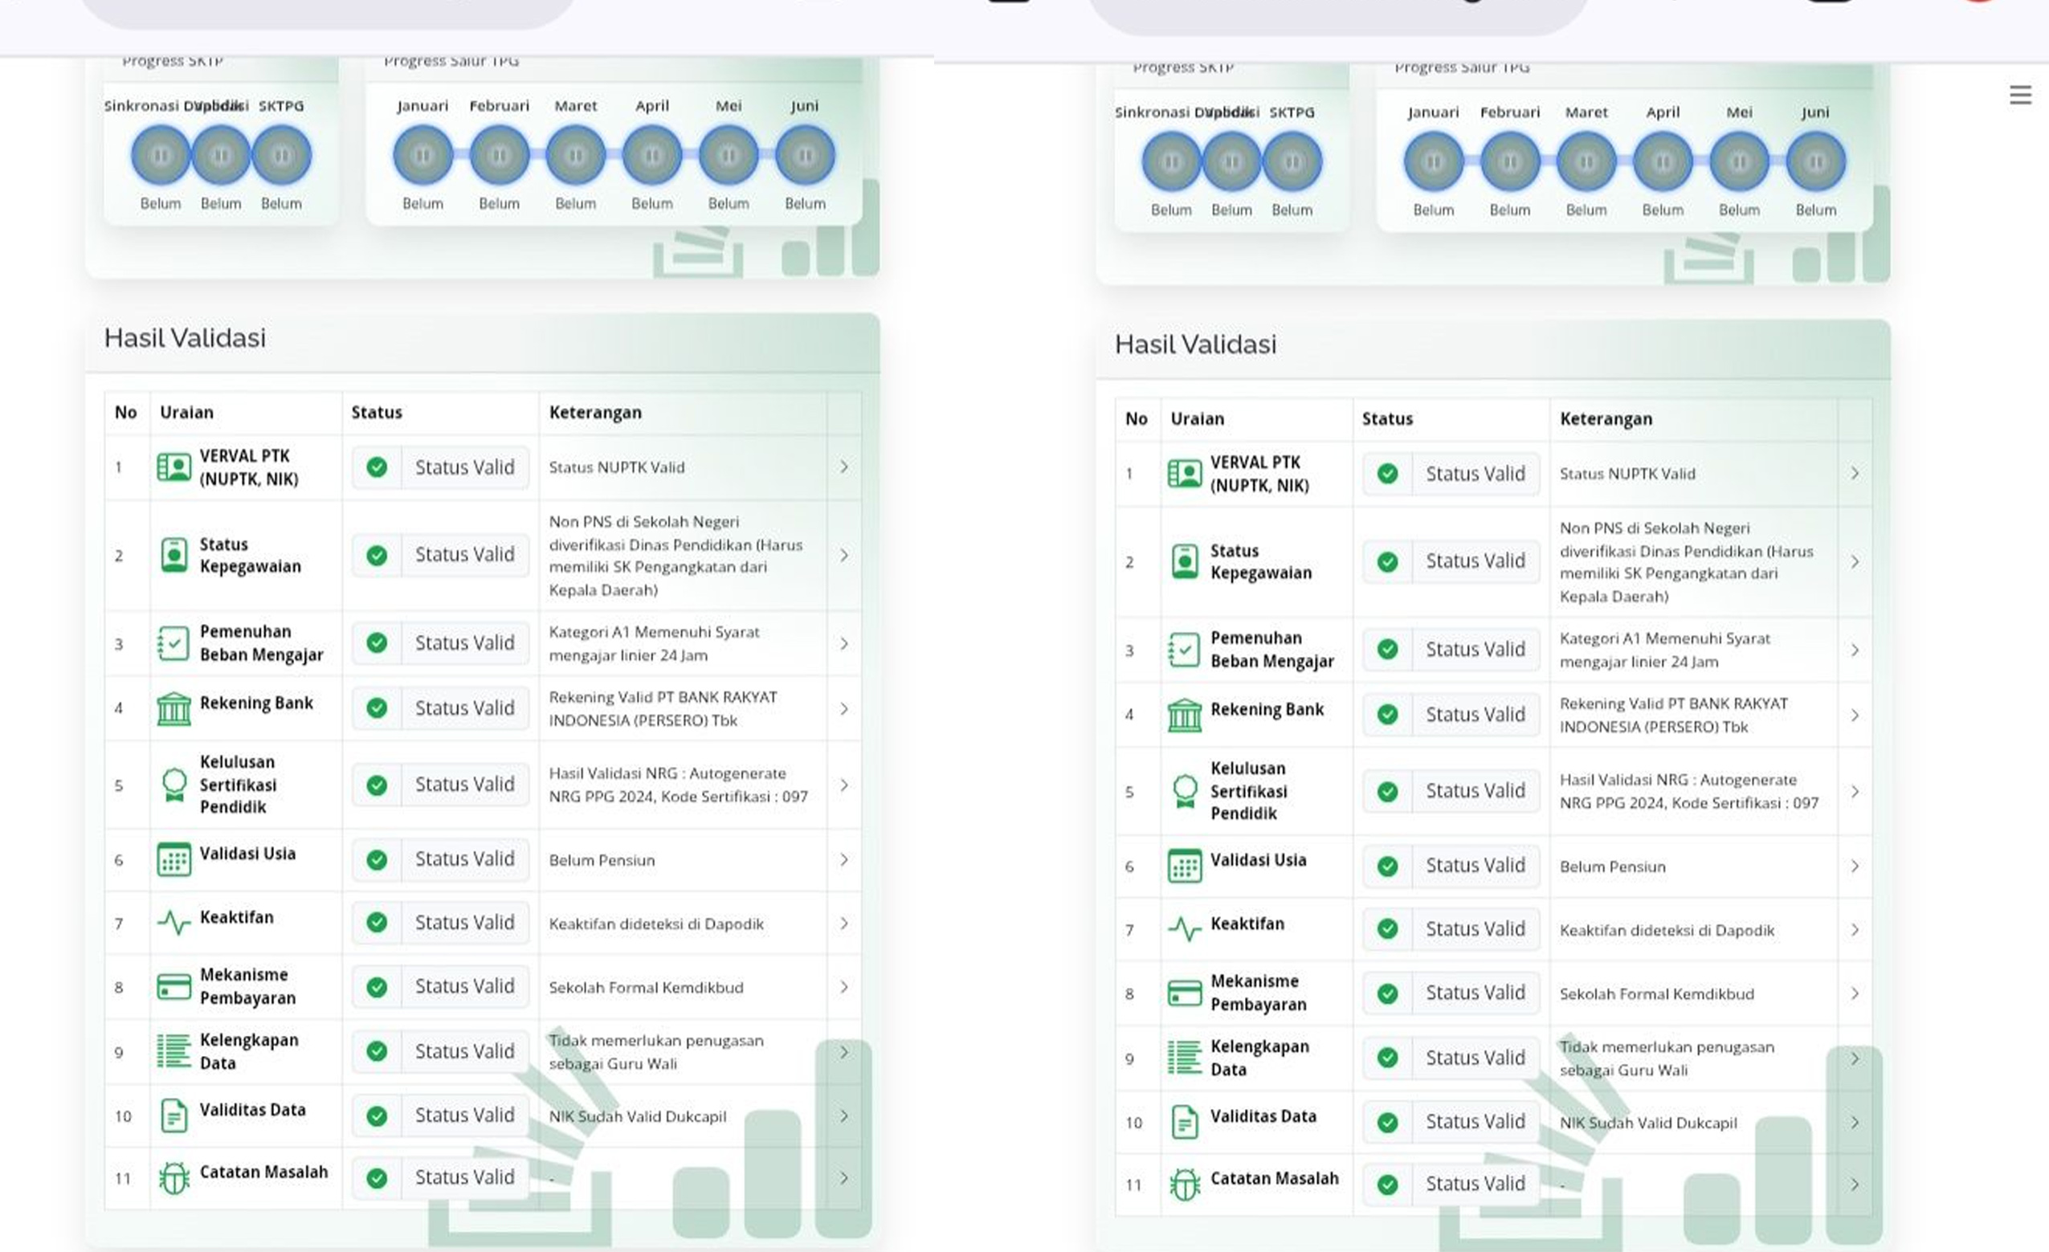
Task: Click Status Valid button for Keaktifan, right screenshot
Action: pos(1475,929)
